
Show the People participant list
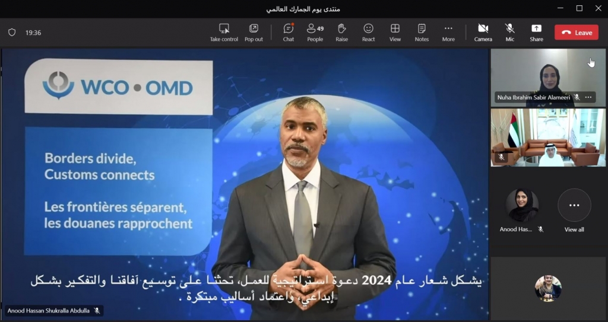click(315, 28)
